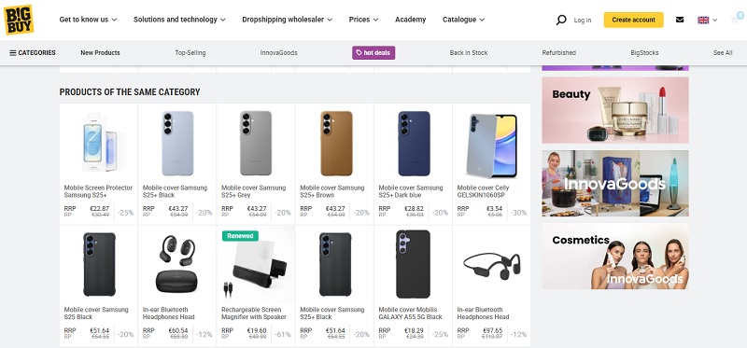Click the Create account button
The image size is (747, 348).
[x=634, y=20]
